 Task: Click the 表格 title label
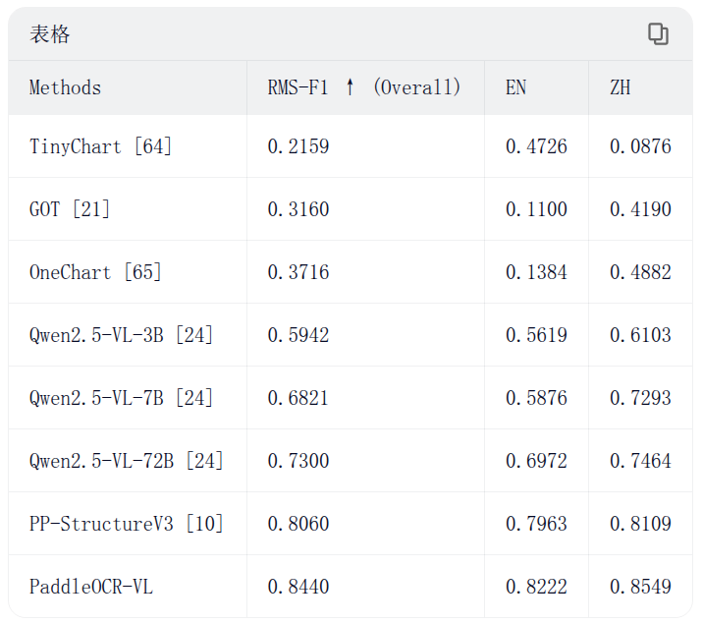[x=50, y=34]
